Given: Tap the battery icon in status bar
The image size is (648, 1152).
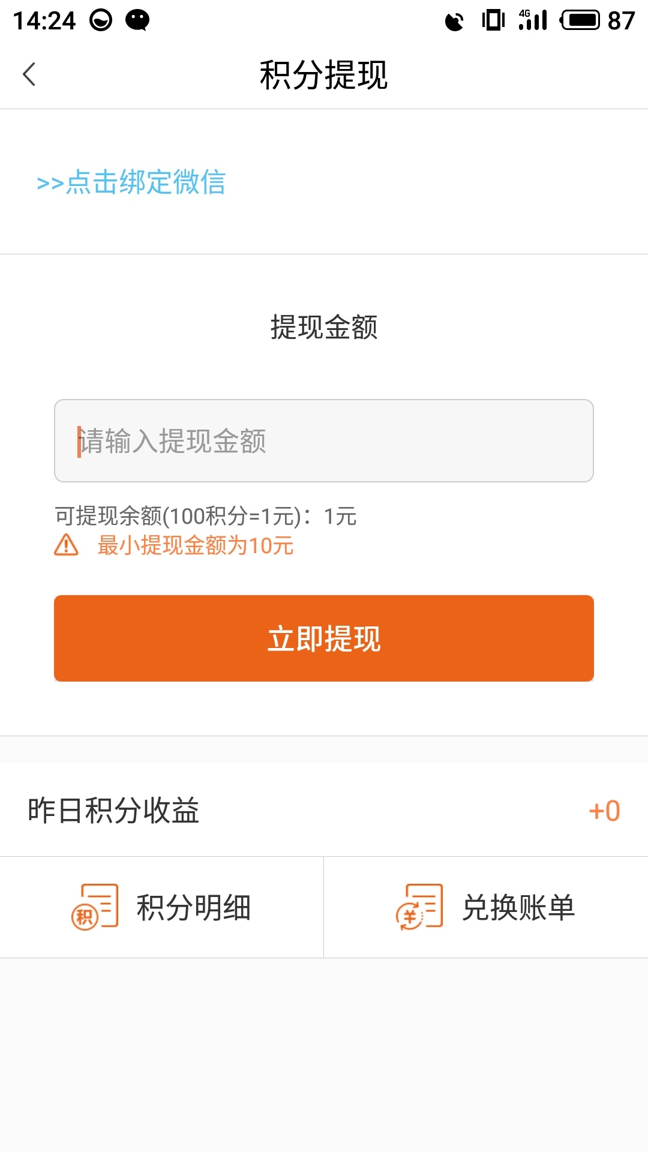Looking at the screenshot, I should click(x=580, y=20).
